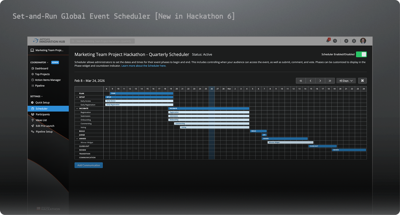This screenshot has height=215, width=400.
Task: Click the search bar at the top
Action: (x=102, y=41)
